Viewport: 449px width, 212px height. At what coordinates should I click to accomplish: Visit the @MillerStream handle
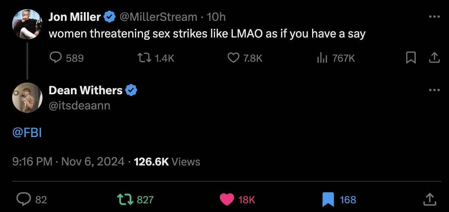159,17
